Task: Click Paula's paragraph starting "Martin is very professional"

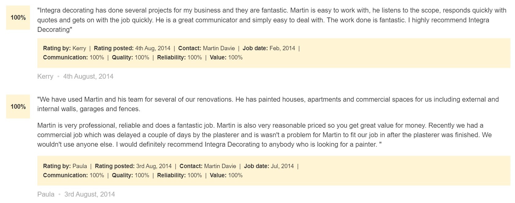Action: [x=265, y=135]
